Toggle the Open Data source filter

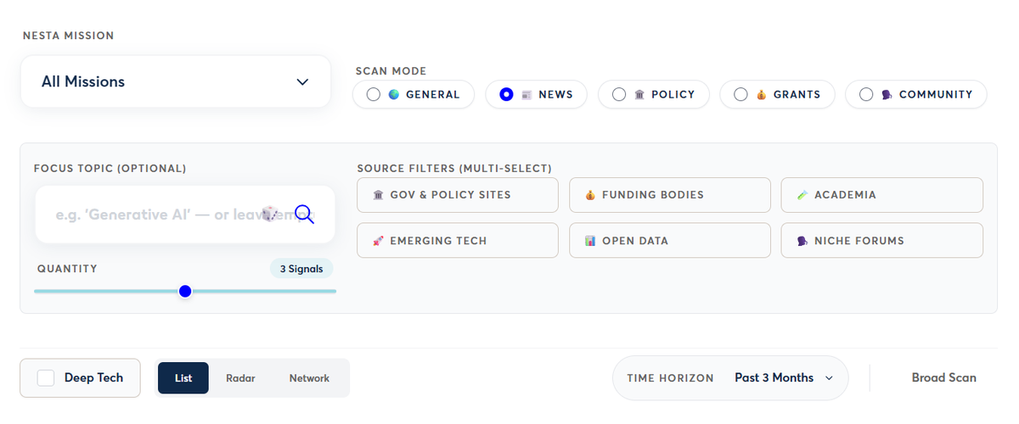670,241
